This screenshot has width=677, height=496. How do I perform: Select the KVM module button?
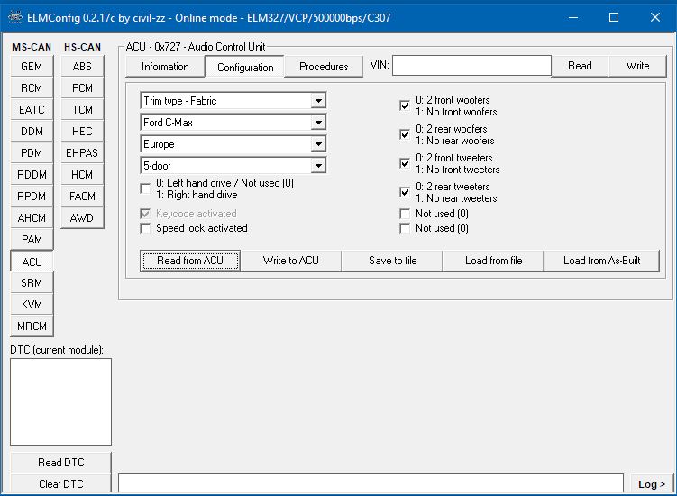32,305
